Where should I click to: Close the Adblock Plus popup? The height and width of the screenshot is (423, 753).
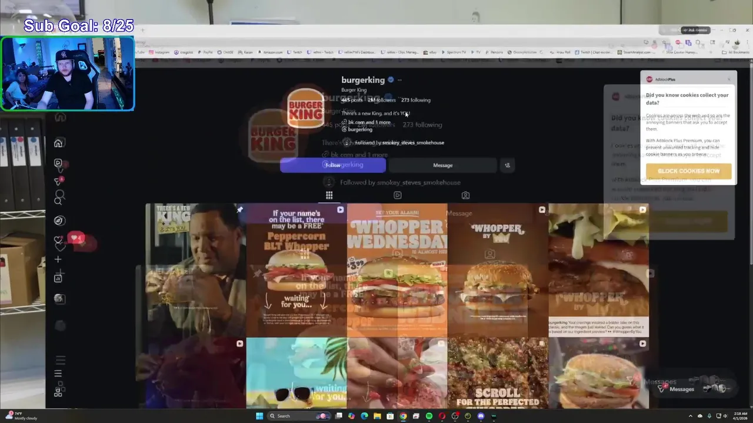(x=729, y=79)
